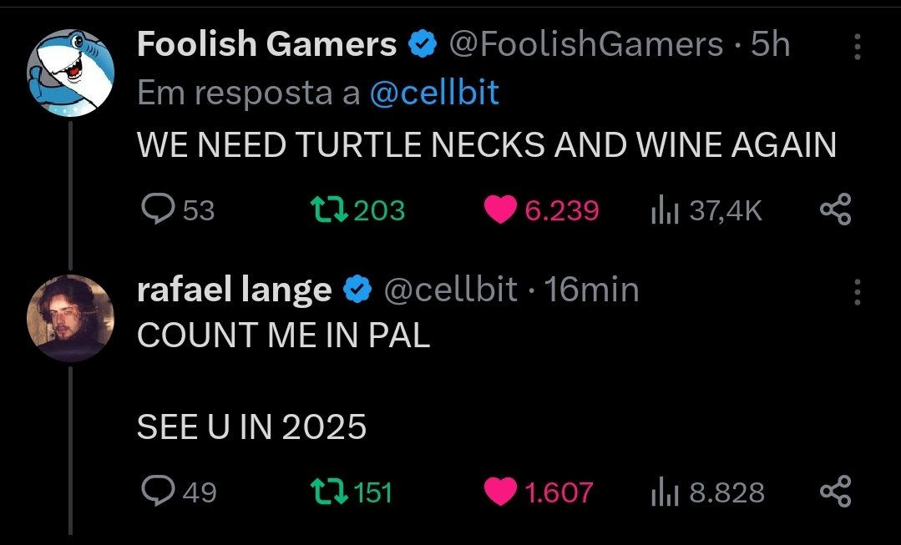Open Foolish Gamers shark profile picture
Image resolution: width=901 pixels, height=545 pixels.
pyautogui.click(x=70, y=73)
